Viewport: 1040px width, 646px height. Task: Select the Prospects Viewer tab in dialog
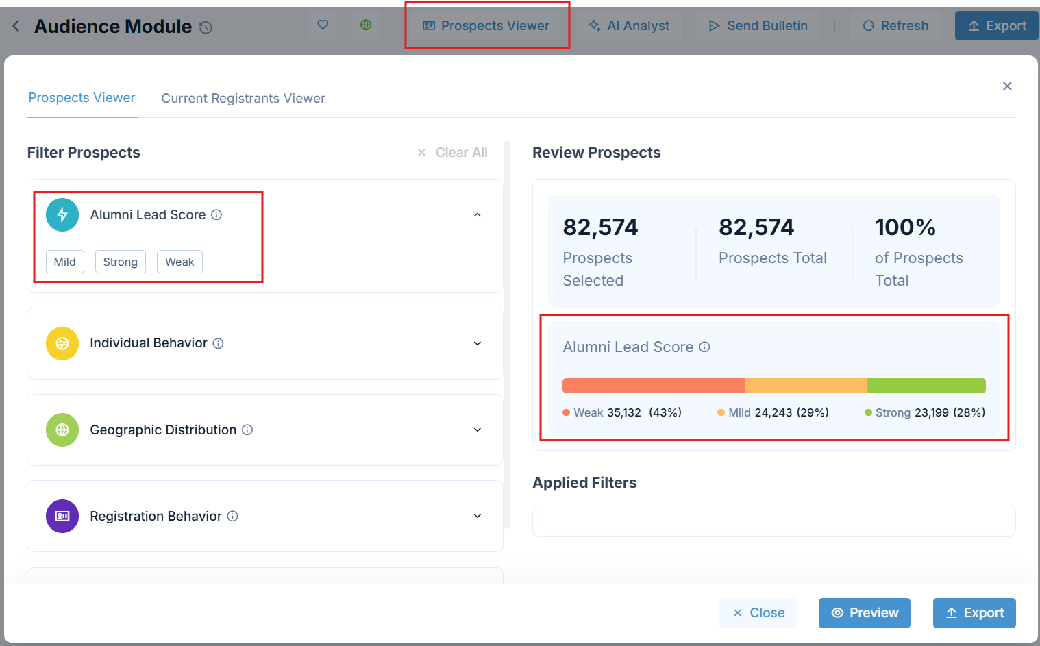82,98
